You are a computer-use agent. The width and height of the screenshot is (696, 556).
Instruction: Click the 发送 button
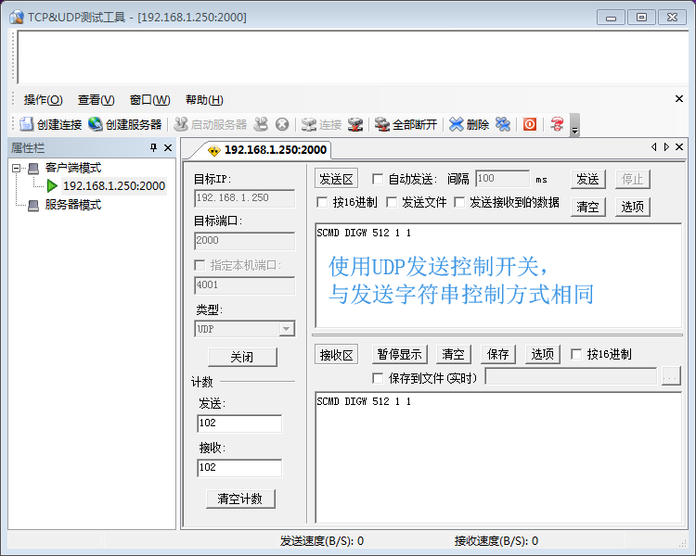pyautogui.click(x=587, y=179)
